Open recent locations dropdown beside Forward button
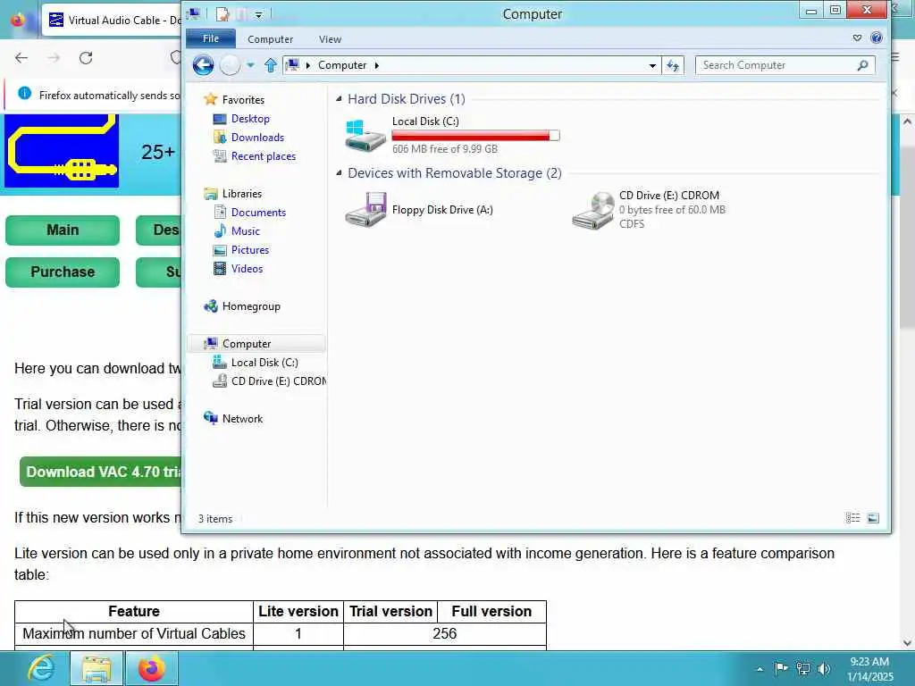915x686 pixels. [250, 64]
